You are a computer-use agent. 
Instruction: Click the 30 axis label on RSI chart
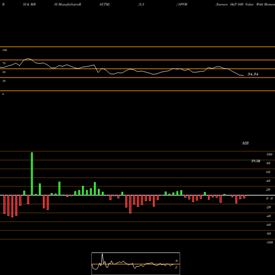pyautogui.click(x=4, y=81)
